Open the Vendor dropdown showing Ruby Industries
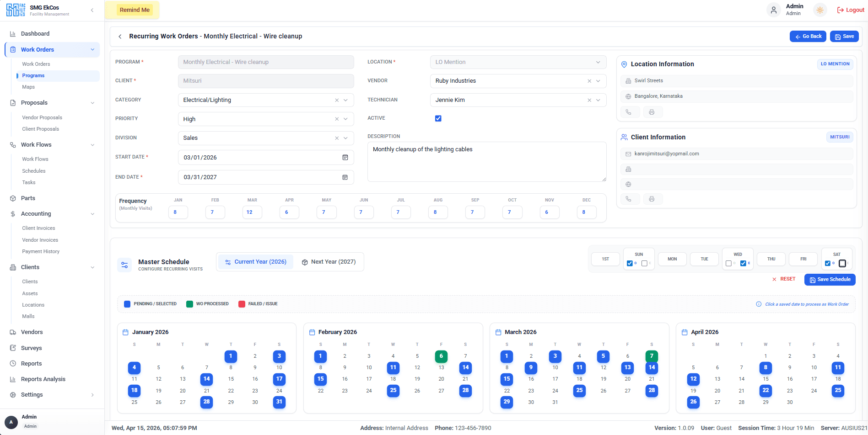This screenshot has height=435, width=868. click(598, 81)
